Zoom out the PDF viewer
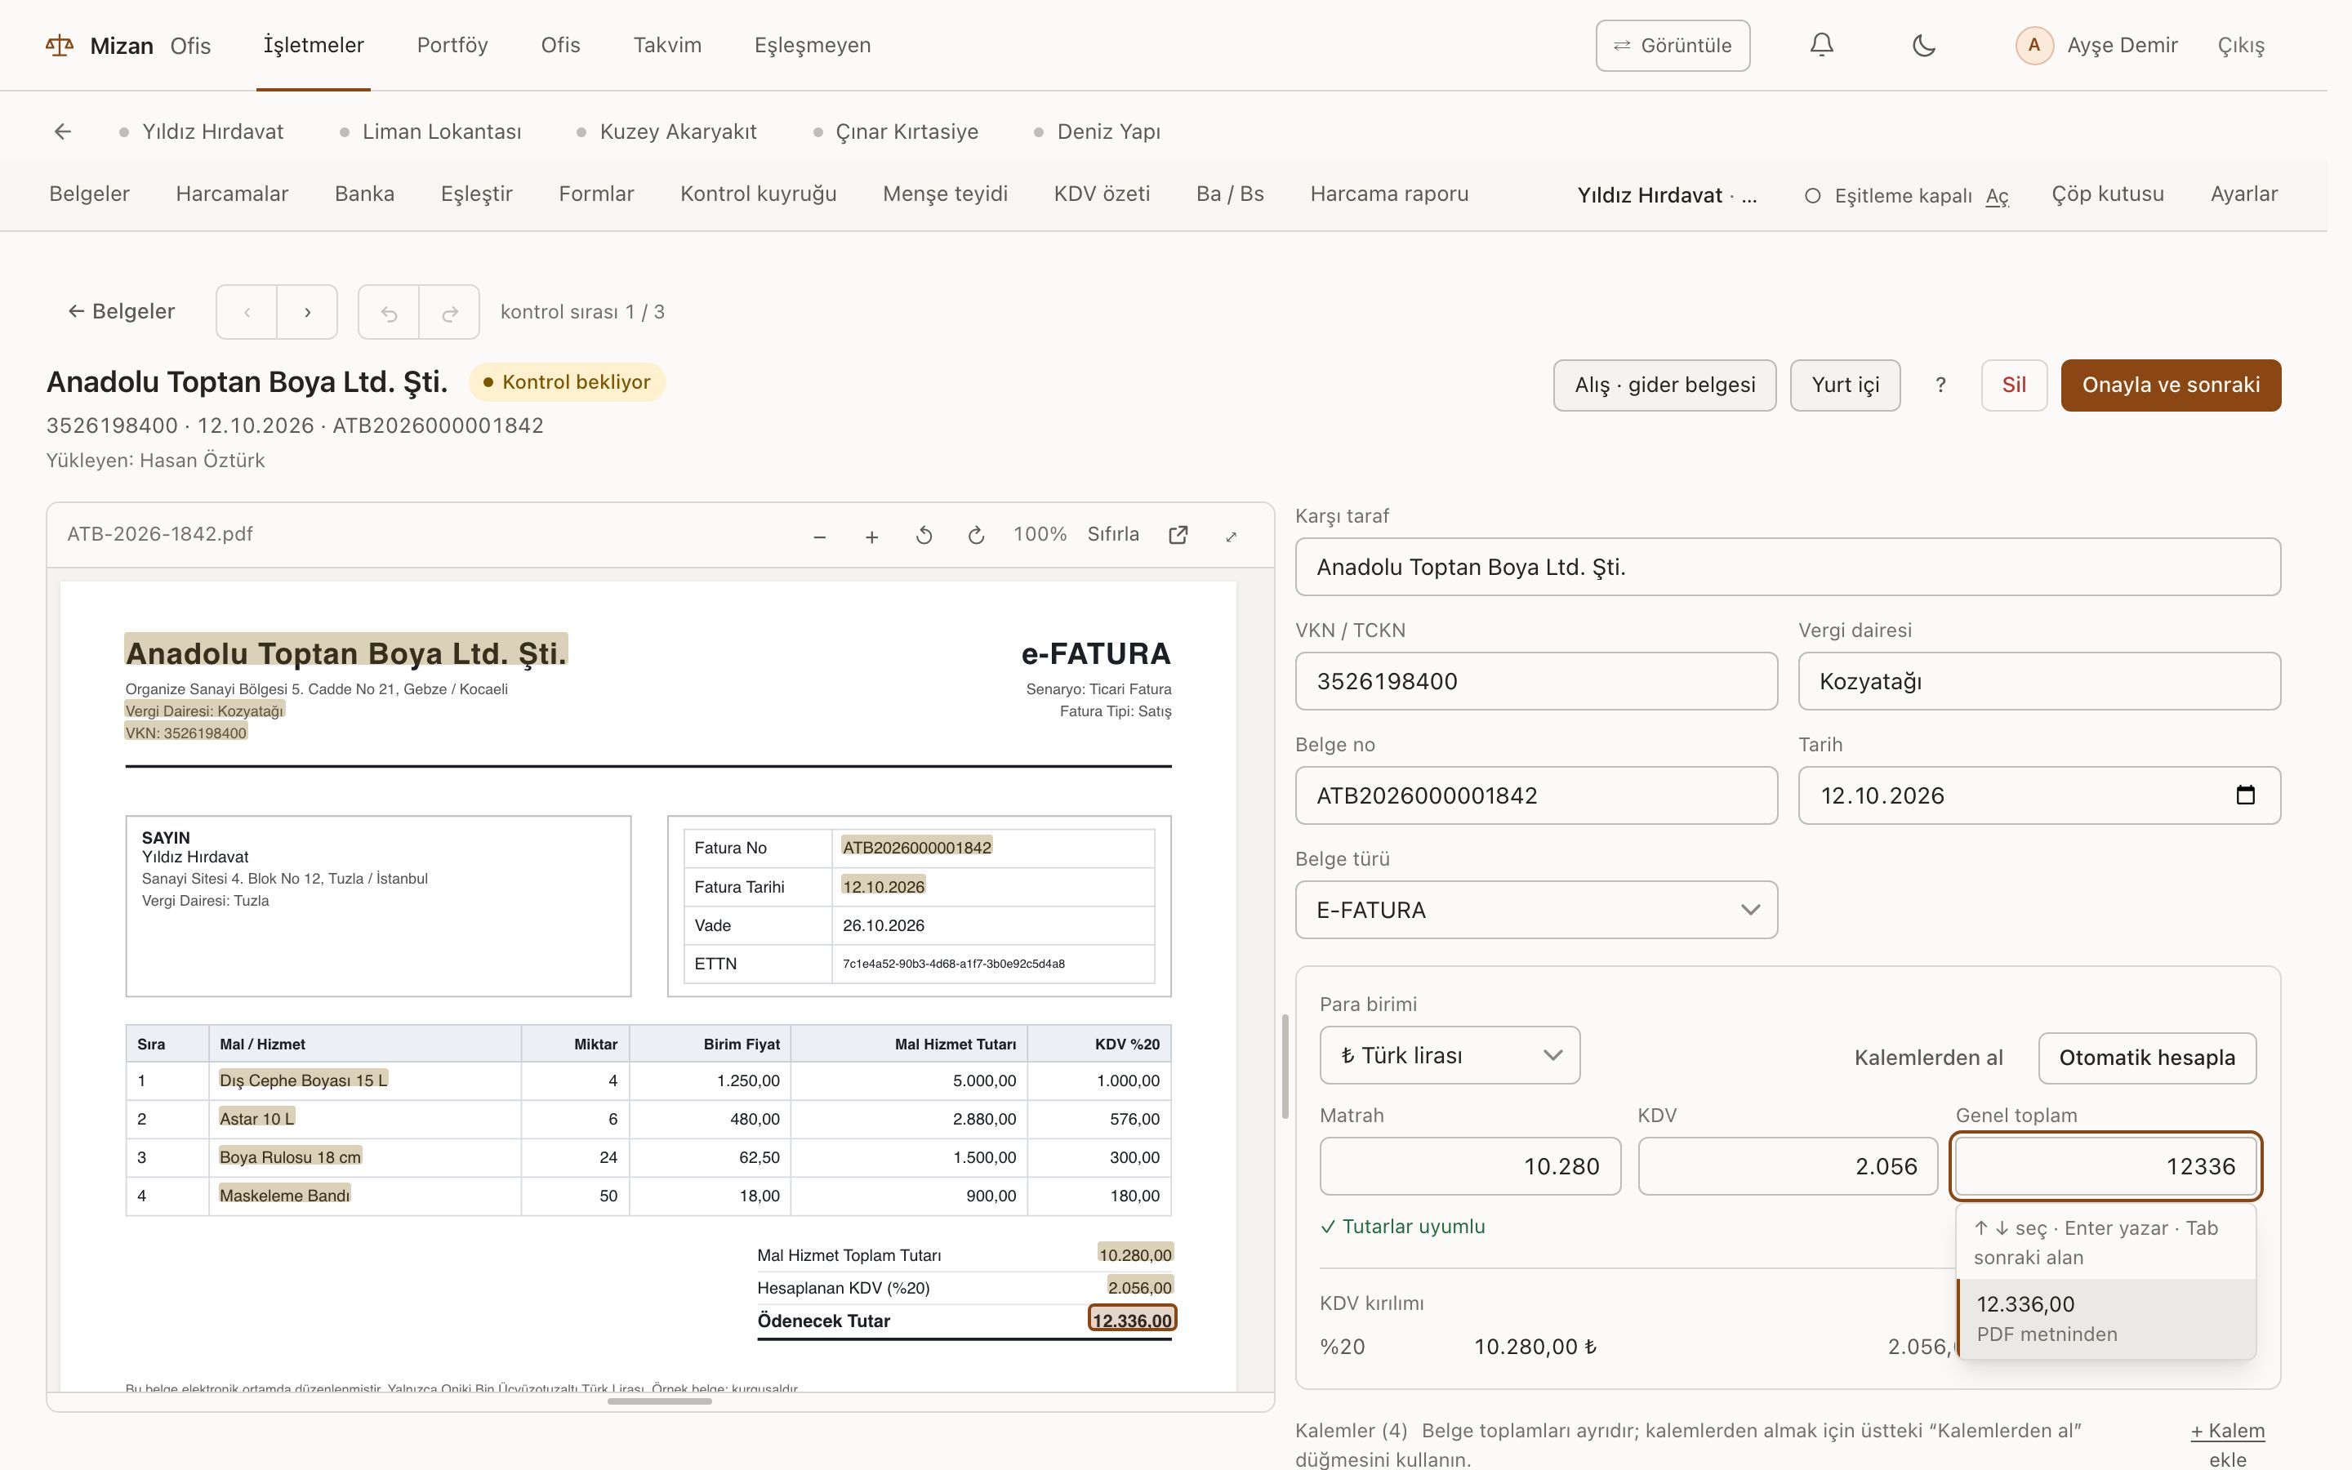 [819, 536]
